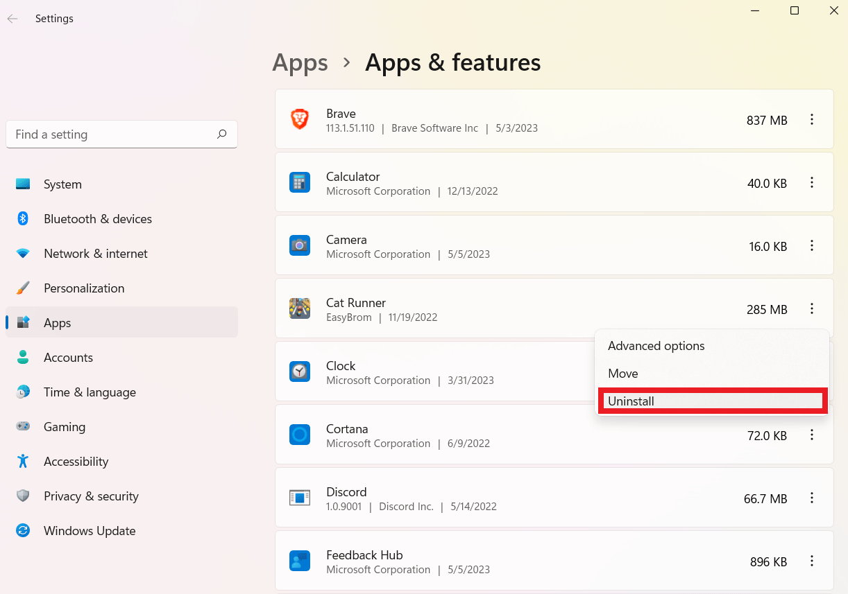This screenshot has height=594, width=848.
Task: Click the Apps breadcrumb link
Action: tap(300, 63)
